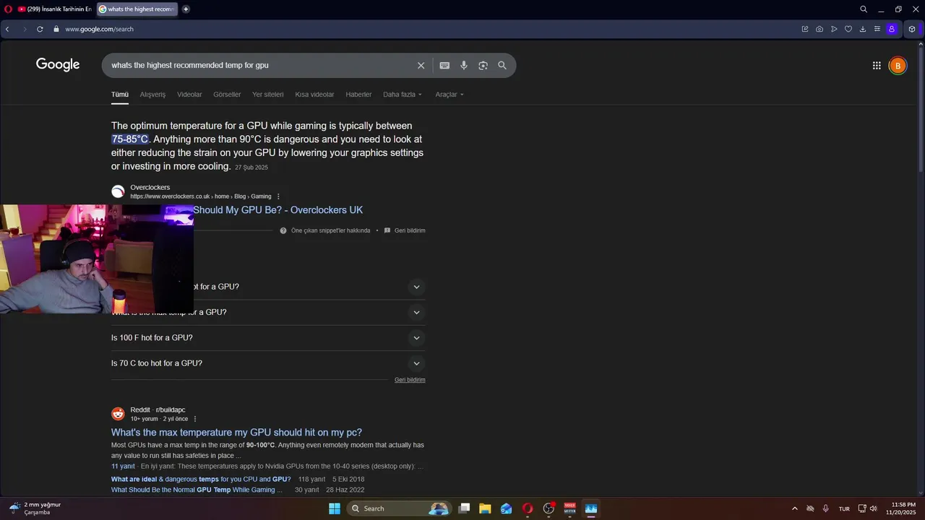The height and width of the screenshot is (520, 925).
Task: Click 'Geri bildirim' under People also ask
Action: 410,380
